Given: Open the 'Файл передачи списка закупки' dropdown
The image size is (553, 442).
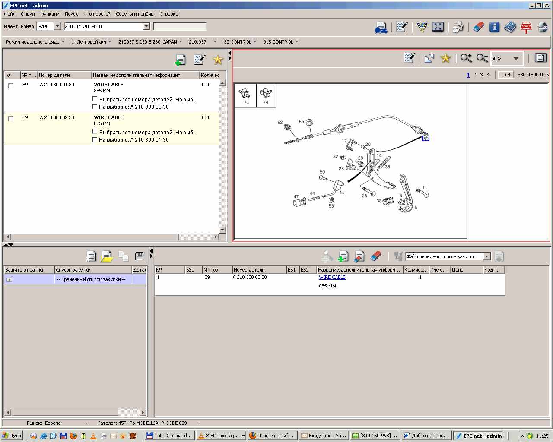Looking at the screenshot, I should pyautogui.click(x=487, y=256).
